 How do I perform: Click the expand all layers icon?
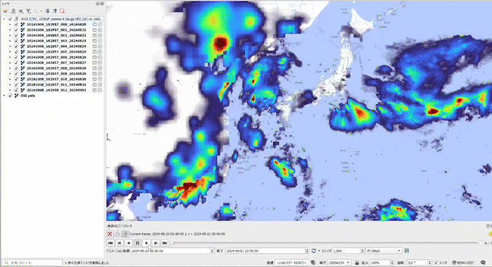pos(47,11)
